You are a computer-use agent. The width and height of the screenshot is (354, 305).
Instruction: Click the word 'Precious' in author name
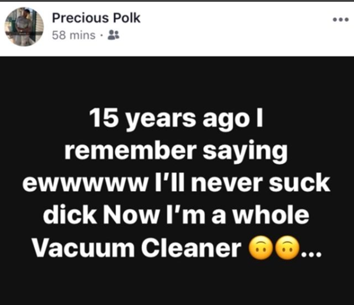[x=80, y=18]
